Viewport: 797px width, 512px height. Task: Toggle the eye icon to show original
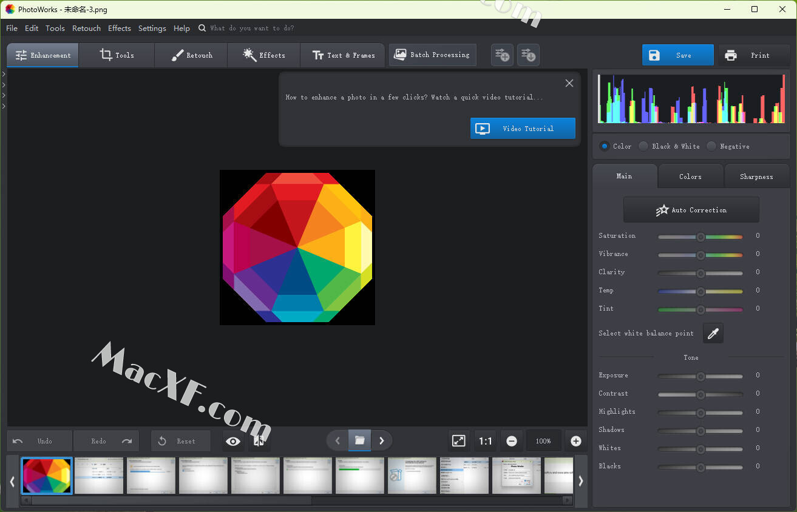pyautogui.click(x=233, y=441)
